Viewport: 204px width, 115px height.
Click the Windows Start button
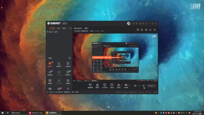tap(2, 113)
